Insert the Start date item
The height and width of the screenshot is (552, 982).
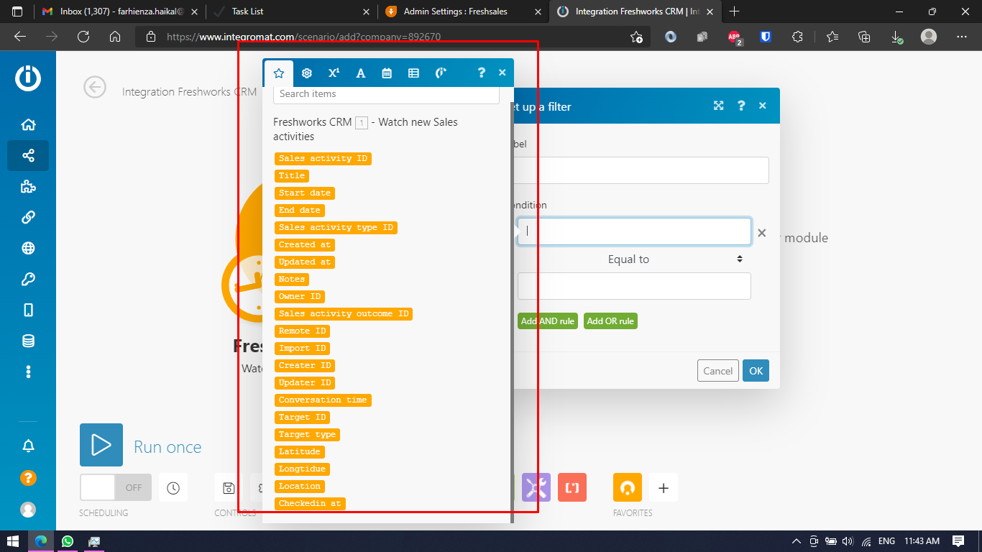305,193
